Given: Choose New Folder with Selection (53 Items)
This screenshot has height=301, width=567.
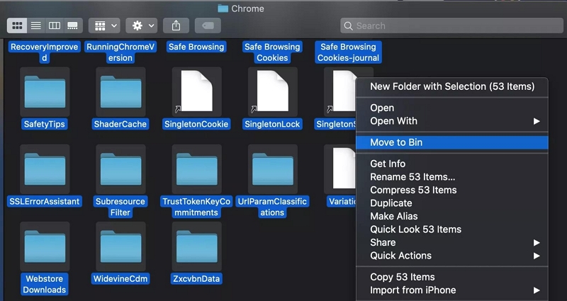Looking at the screenshot, I should pos(452,86).
